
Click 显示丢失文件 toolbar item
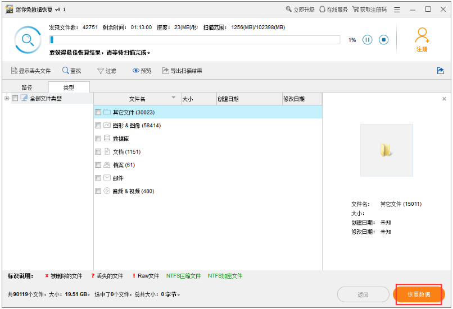[x=31, y=71]
